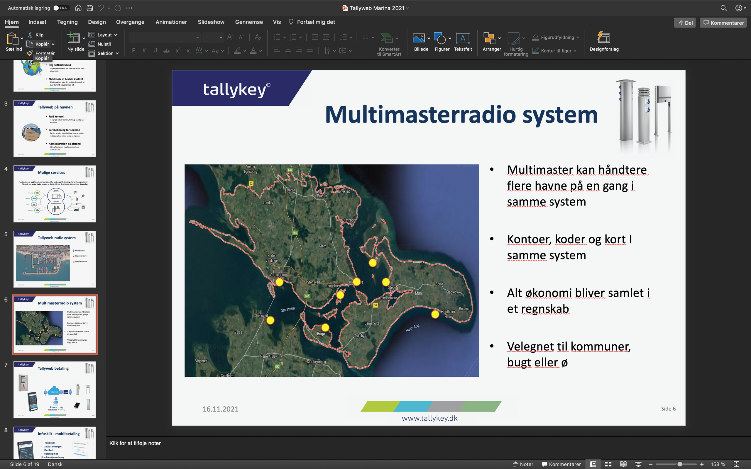Switch to the Overgange tab
Image resolution: width=751 pixels, height=469 pixels.
coord(130,22)
